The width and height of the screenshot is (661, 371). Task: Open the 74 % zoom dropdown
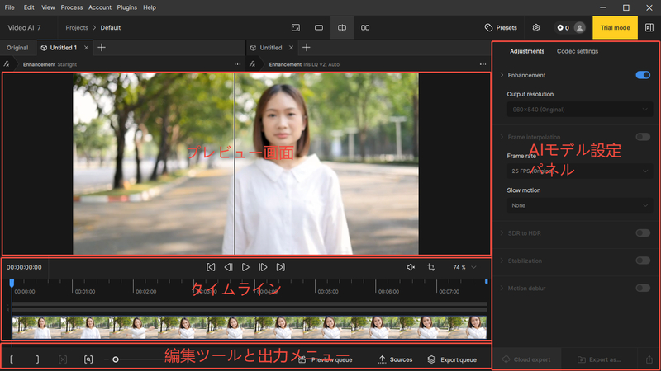(464, 267)
